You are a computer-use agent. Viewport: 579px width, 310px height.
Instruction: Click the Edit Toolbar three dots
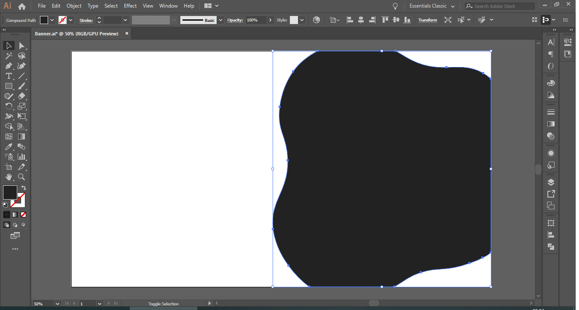[15, 249]
